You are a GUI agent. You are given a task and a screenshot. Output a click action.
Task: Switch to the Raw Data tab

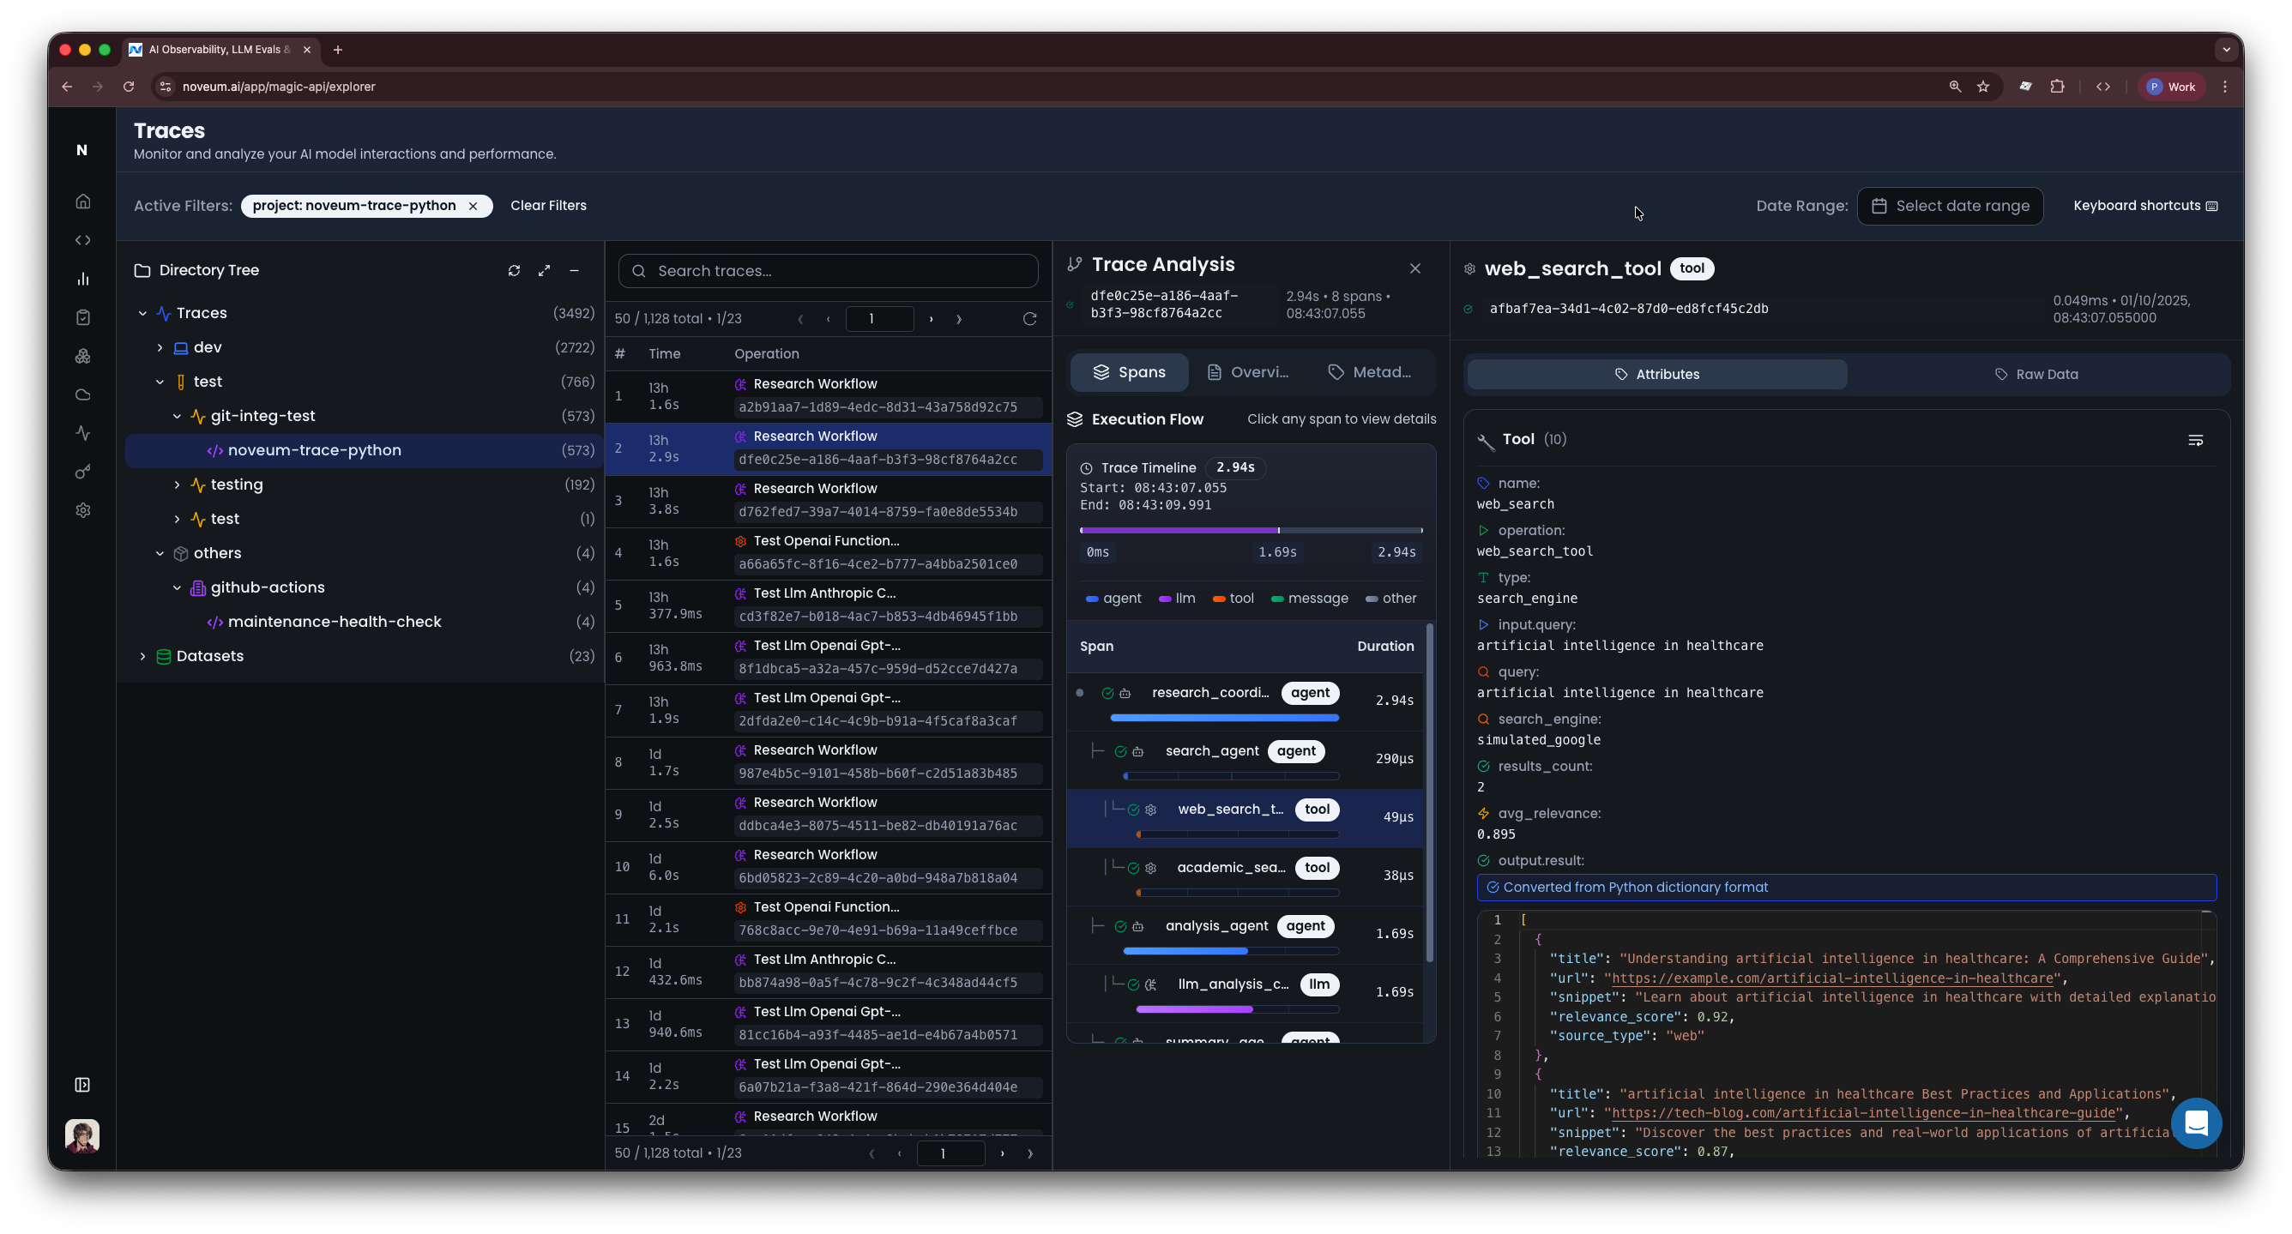pyautogui.click(x=2036, y=374)
